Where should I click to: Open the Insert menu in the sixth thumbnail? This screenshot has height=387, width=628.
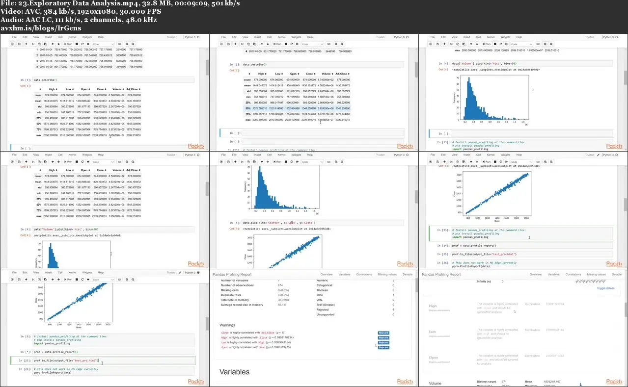tap(466, 155)
